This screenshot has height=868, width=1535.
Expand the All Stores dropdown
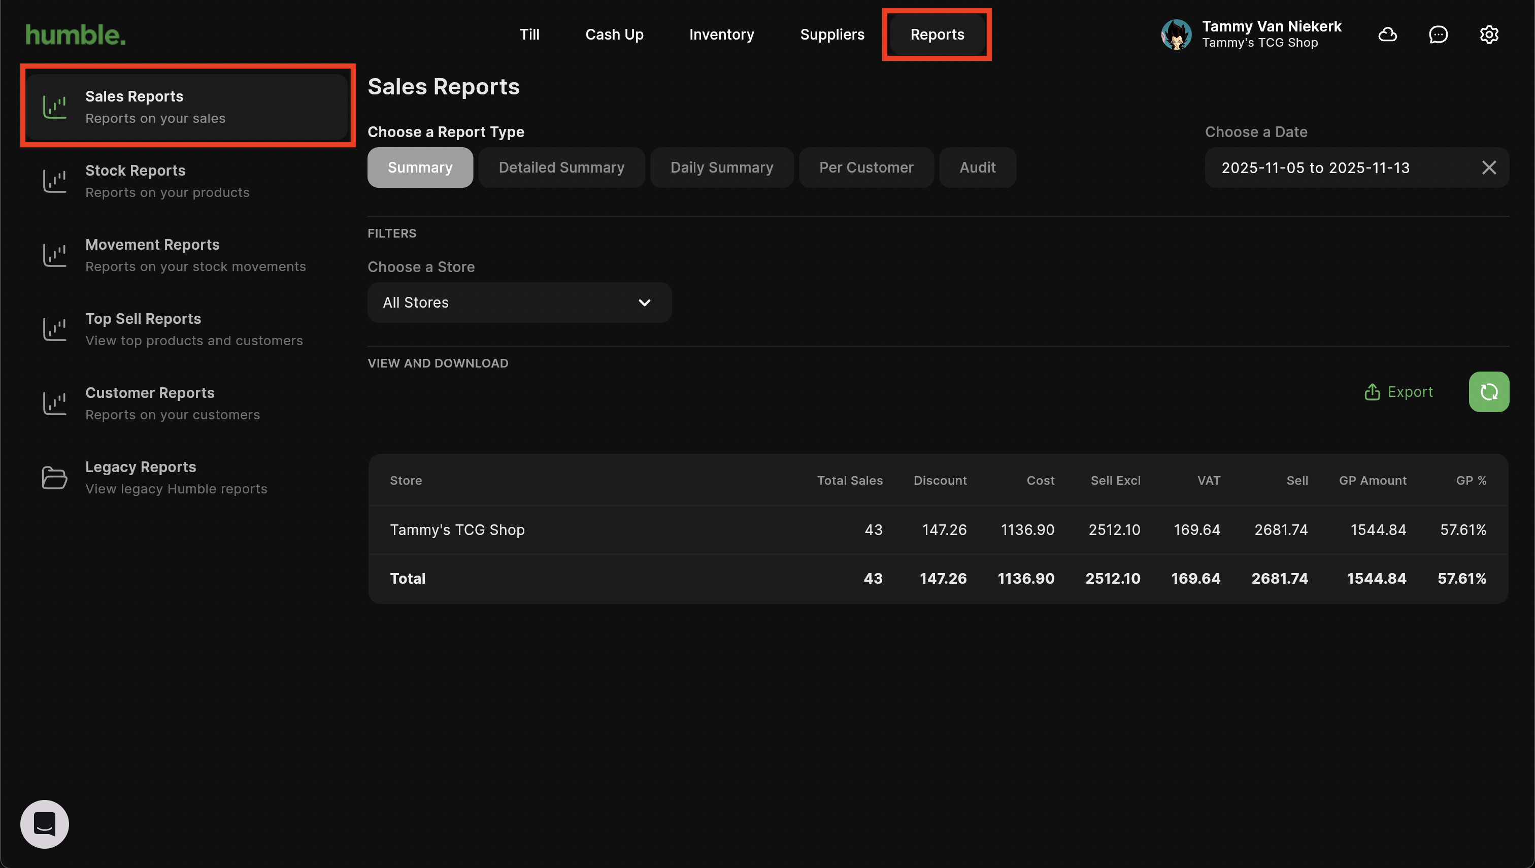[x=519, y=302]
